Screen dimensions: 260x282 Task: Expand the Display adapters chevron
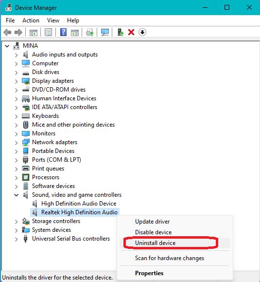(x=16, y=81)
